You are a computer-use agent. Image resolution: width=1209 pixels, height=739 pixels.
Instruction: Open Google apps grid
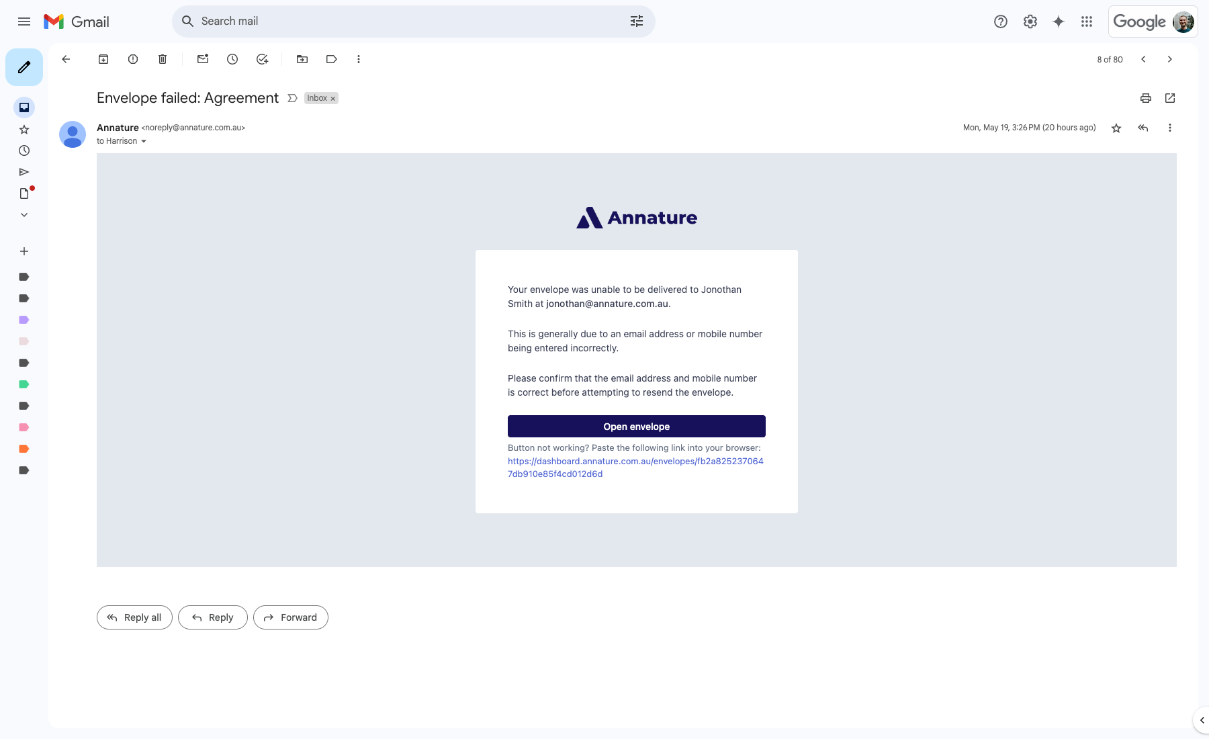coord(1087,21)
